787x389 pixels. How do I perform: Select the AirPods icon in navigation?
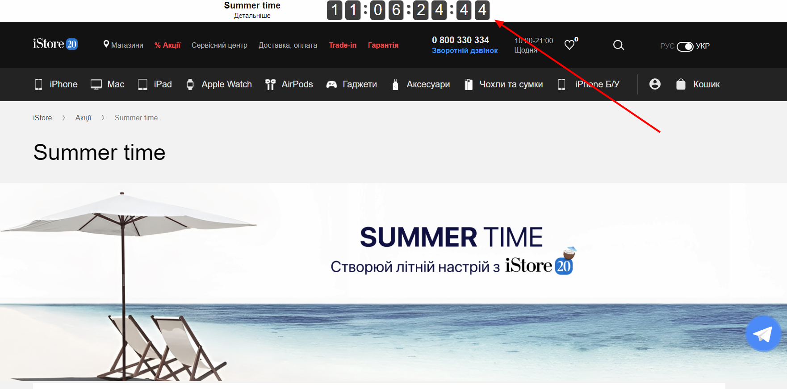270,84
